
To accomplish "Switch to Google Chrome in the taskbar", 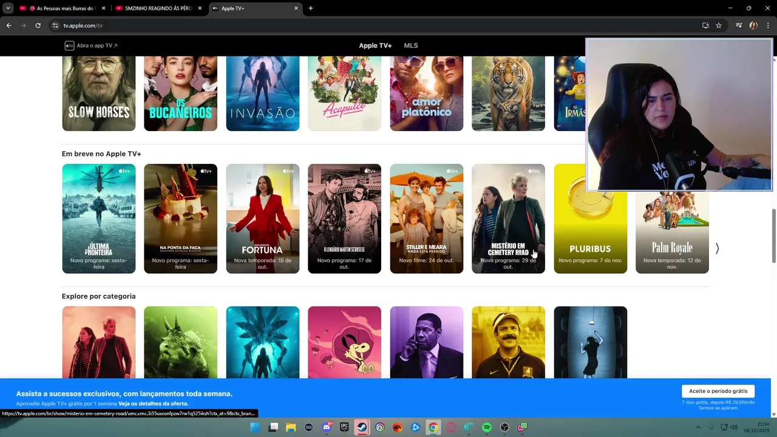I will pos(433,427).
